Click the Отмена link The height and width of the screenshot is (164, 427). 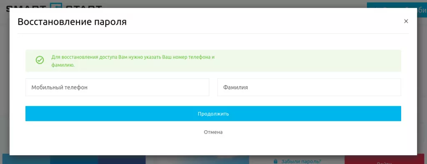pos(213,132)
